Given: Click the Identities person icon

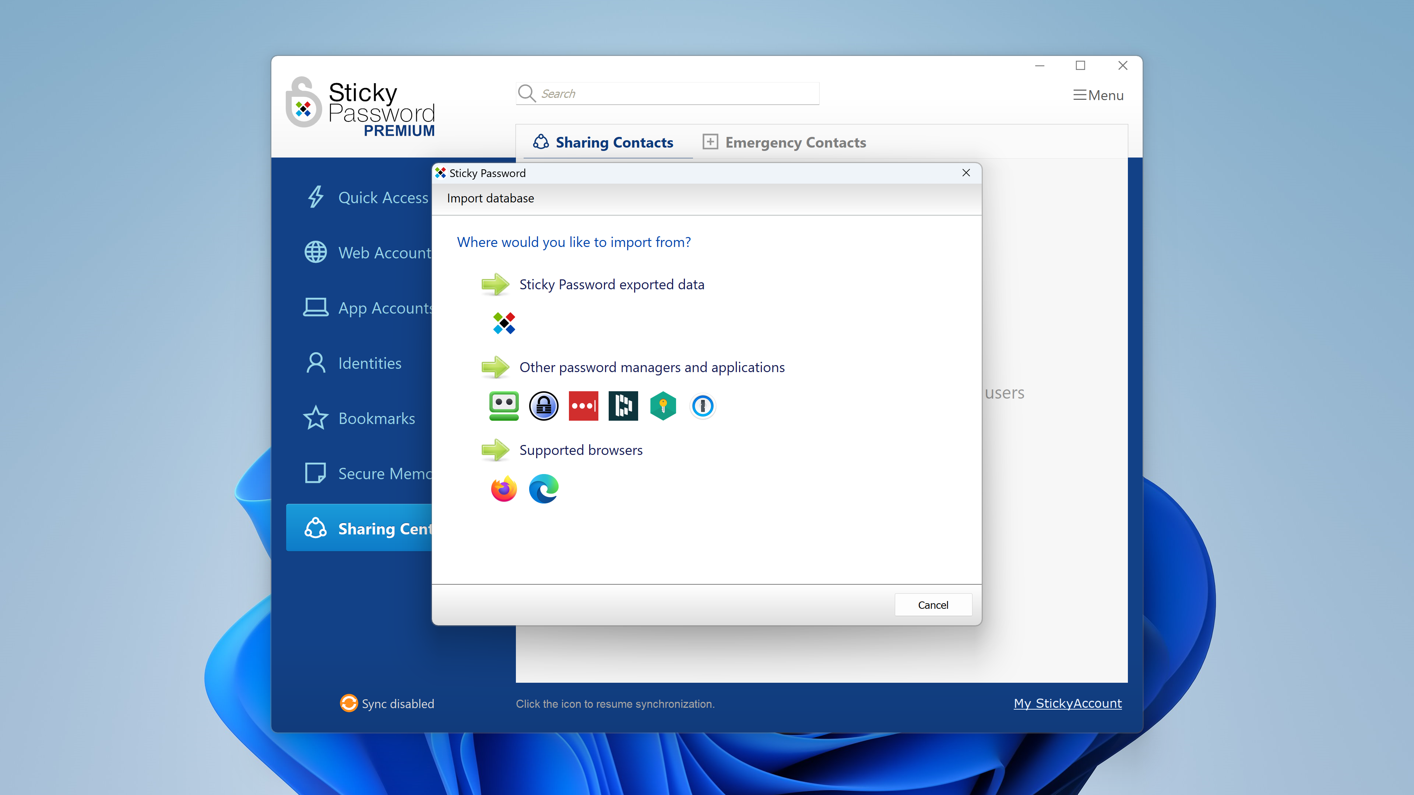Looking at the screenshot, I should point(316,363).
